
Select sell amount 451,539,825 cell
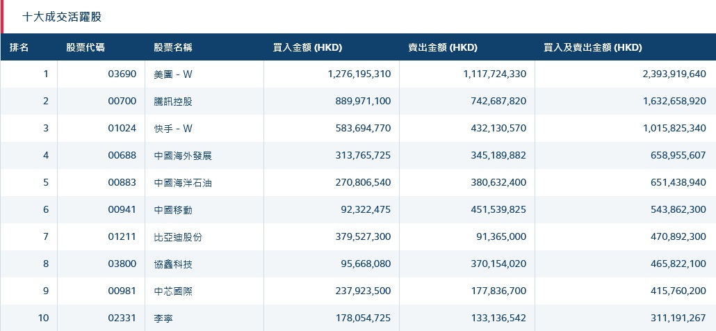click(495, 210)
